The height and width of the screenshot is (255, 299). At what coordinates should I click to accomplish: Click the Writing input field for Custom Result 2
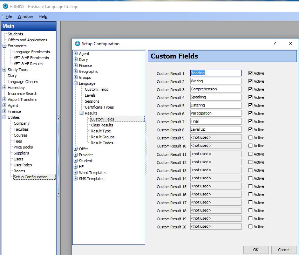(x=215, y=81)
